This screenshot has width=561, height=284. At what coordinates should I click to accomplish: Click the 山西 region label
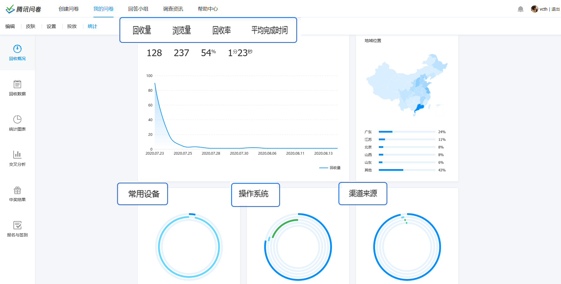[368, 155]
